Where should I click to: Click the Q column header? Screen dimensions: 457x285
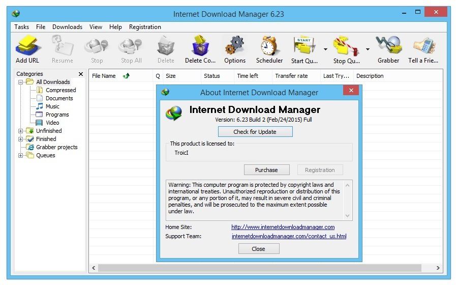tap(158, 76)
